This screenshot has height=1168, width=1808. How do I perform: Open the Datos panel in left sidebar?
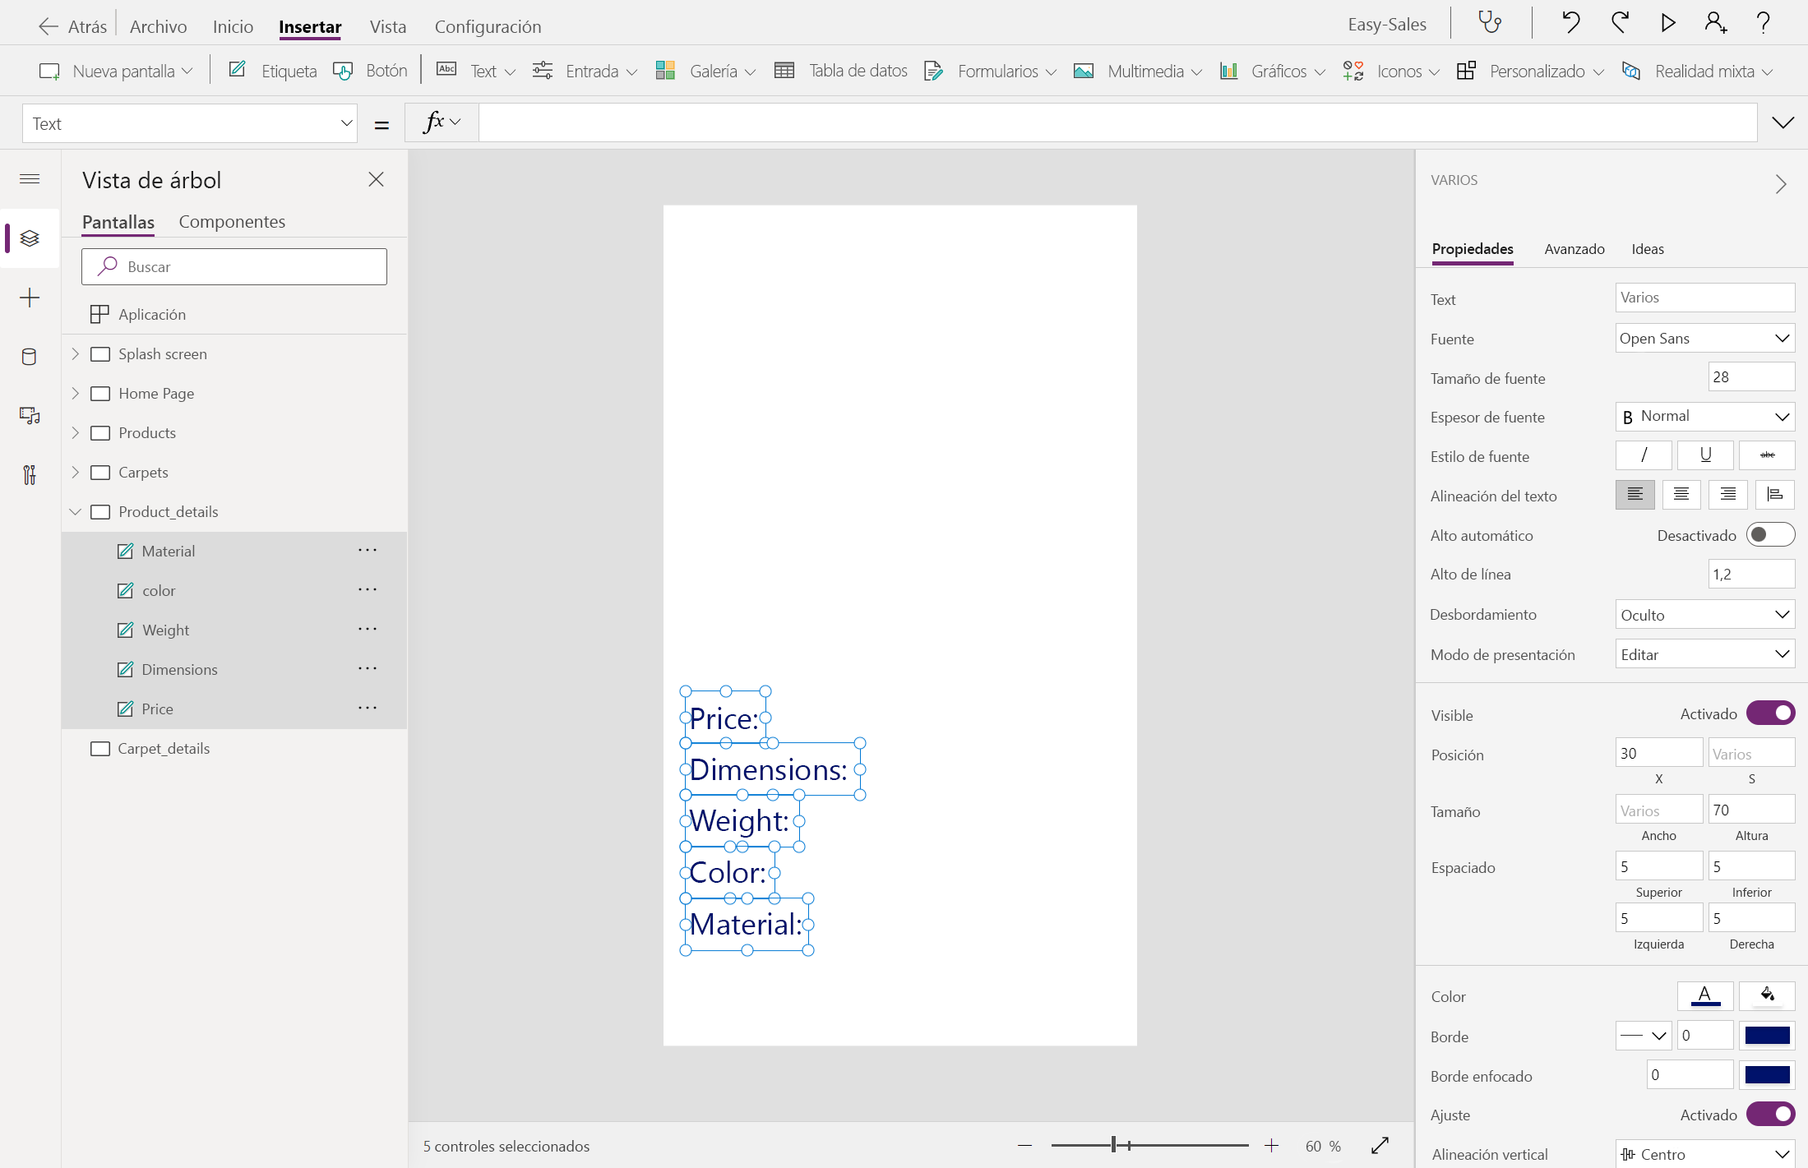(x=30, y=357)
